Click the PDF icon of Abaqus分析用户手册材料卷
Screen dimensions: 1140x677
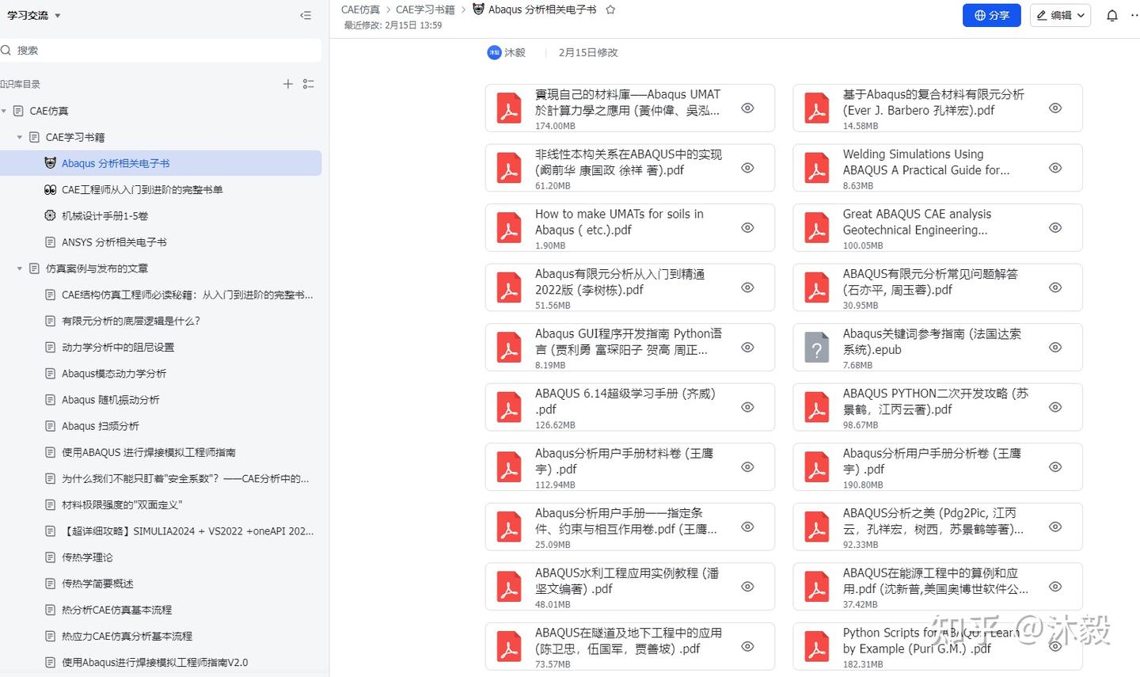coord(508,467)
